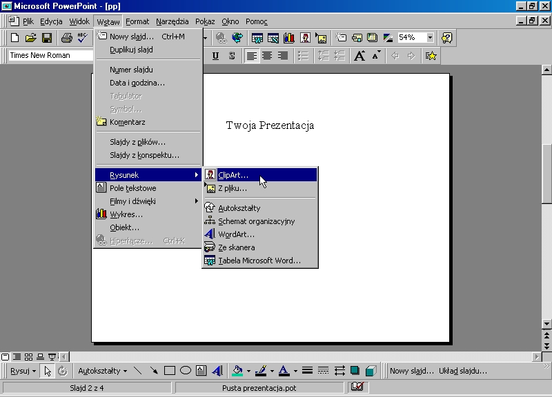
Task: Switch to Slide Sorter view button
Action: [28, 357]
